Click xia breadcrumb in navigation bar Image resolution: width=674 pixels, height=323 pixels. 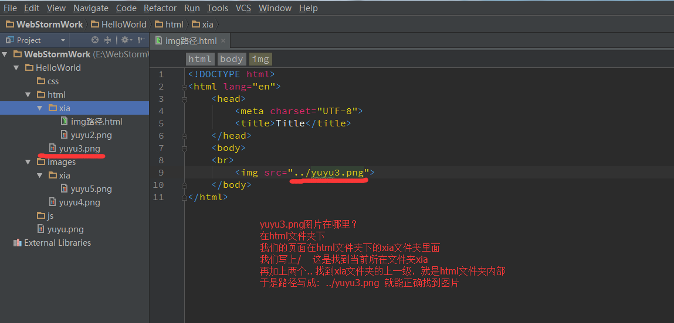point(202,25)
